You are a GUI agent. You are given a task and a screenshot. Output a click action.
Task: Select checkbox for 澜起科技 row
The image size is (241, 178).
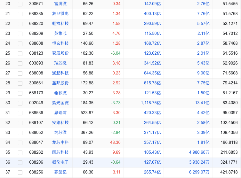tap(20, 74)
